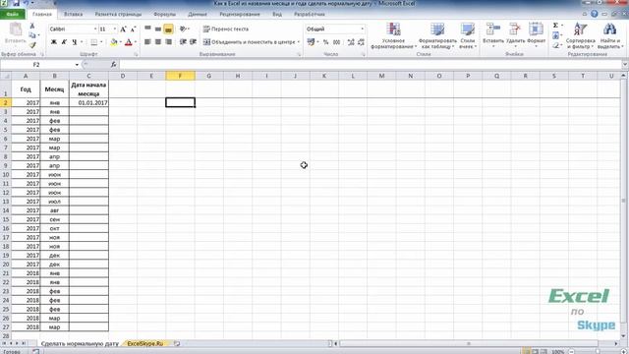Click the Paste (Вставить) clipboard icon
This screenshot has width=629, height=354.
tap(16, 29)
